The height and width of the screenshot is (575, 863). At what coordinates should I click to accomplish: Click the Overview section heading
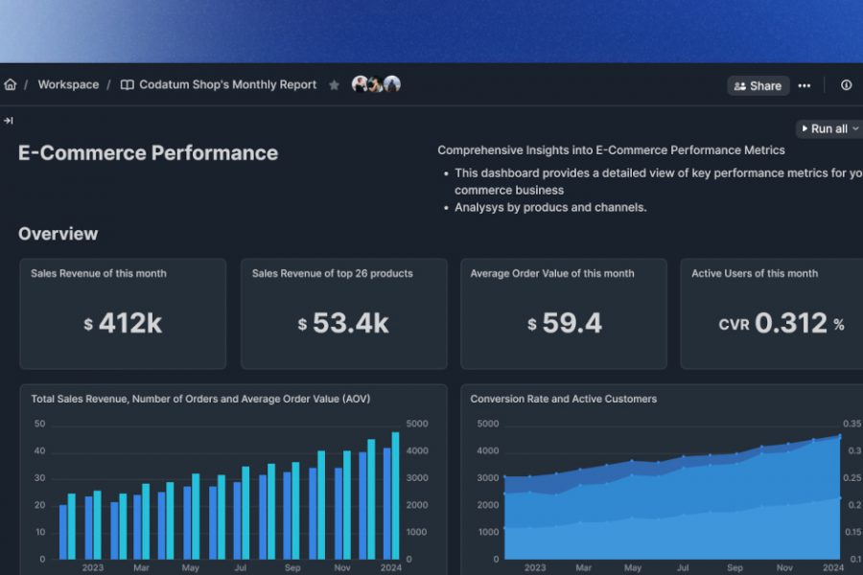coord(58,234)
